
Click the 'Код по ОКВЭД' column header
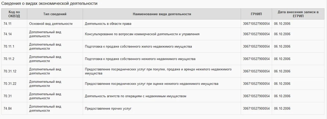coord(14,14)
